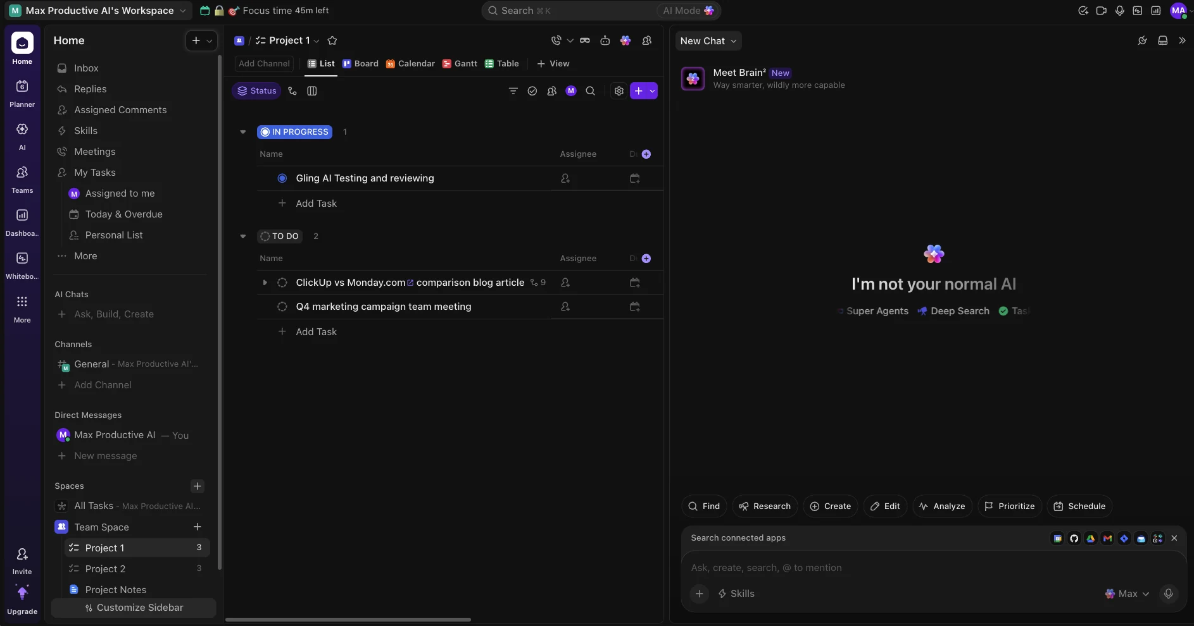This screenshot has height=626, width=1194.
Task: Click the subtasks icon next to Status
Action: pyautogui.click(x=292, y=91)
